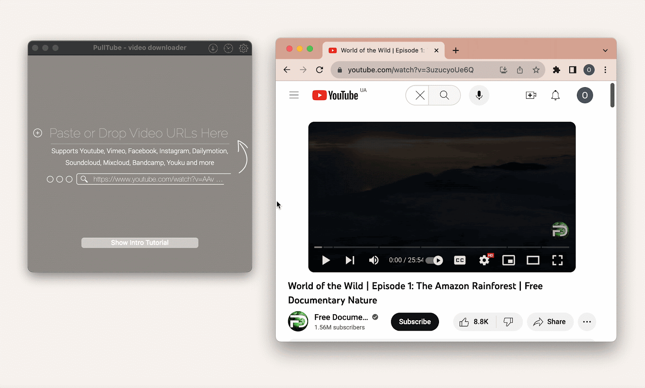This screenshot has width=645, height=388.
Task: Open PullTube history clock icon
Action: pos(228,48)
